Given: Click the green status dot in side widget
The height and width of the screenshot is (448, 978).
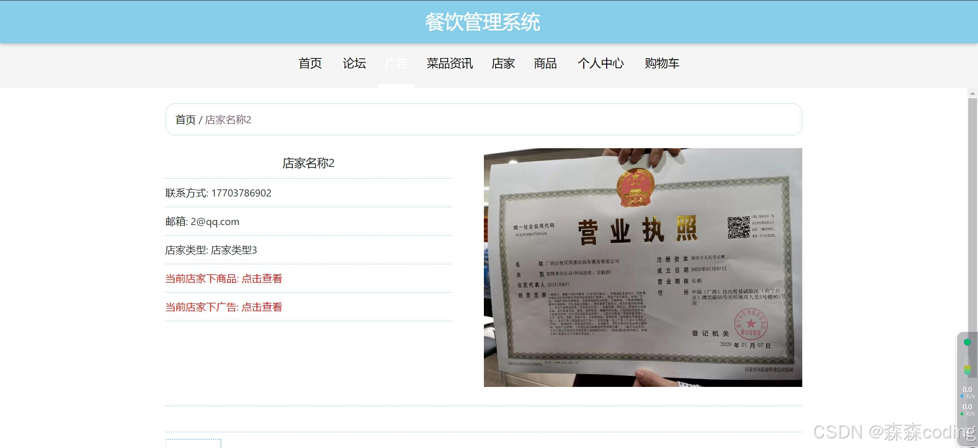Looking at the screenshot, I should coord(967,342).
